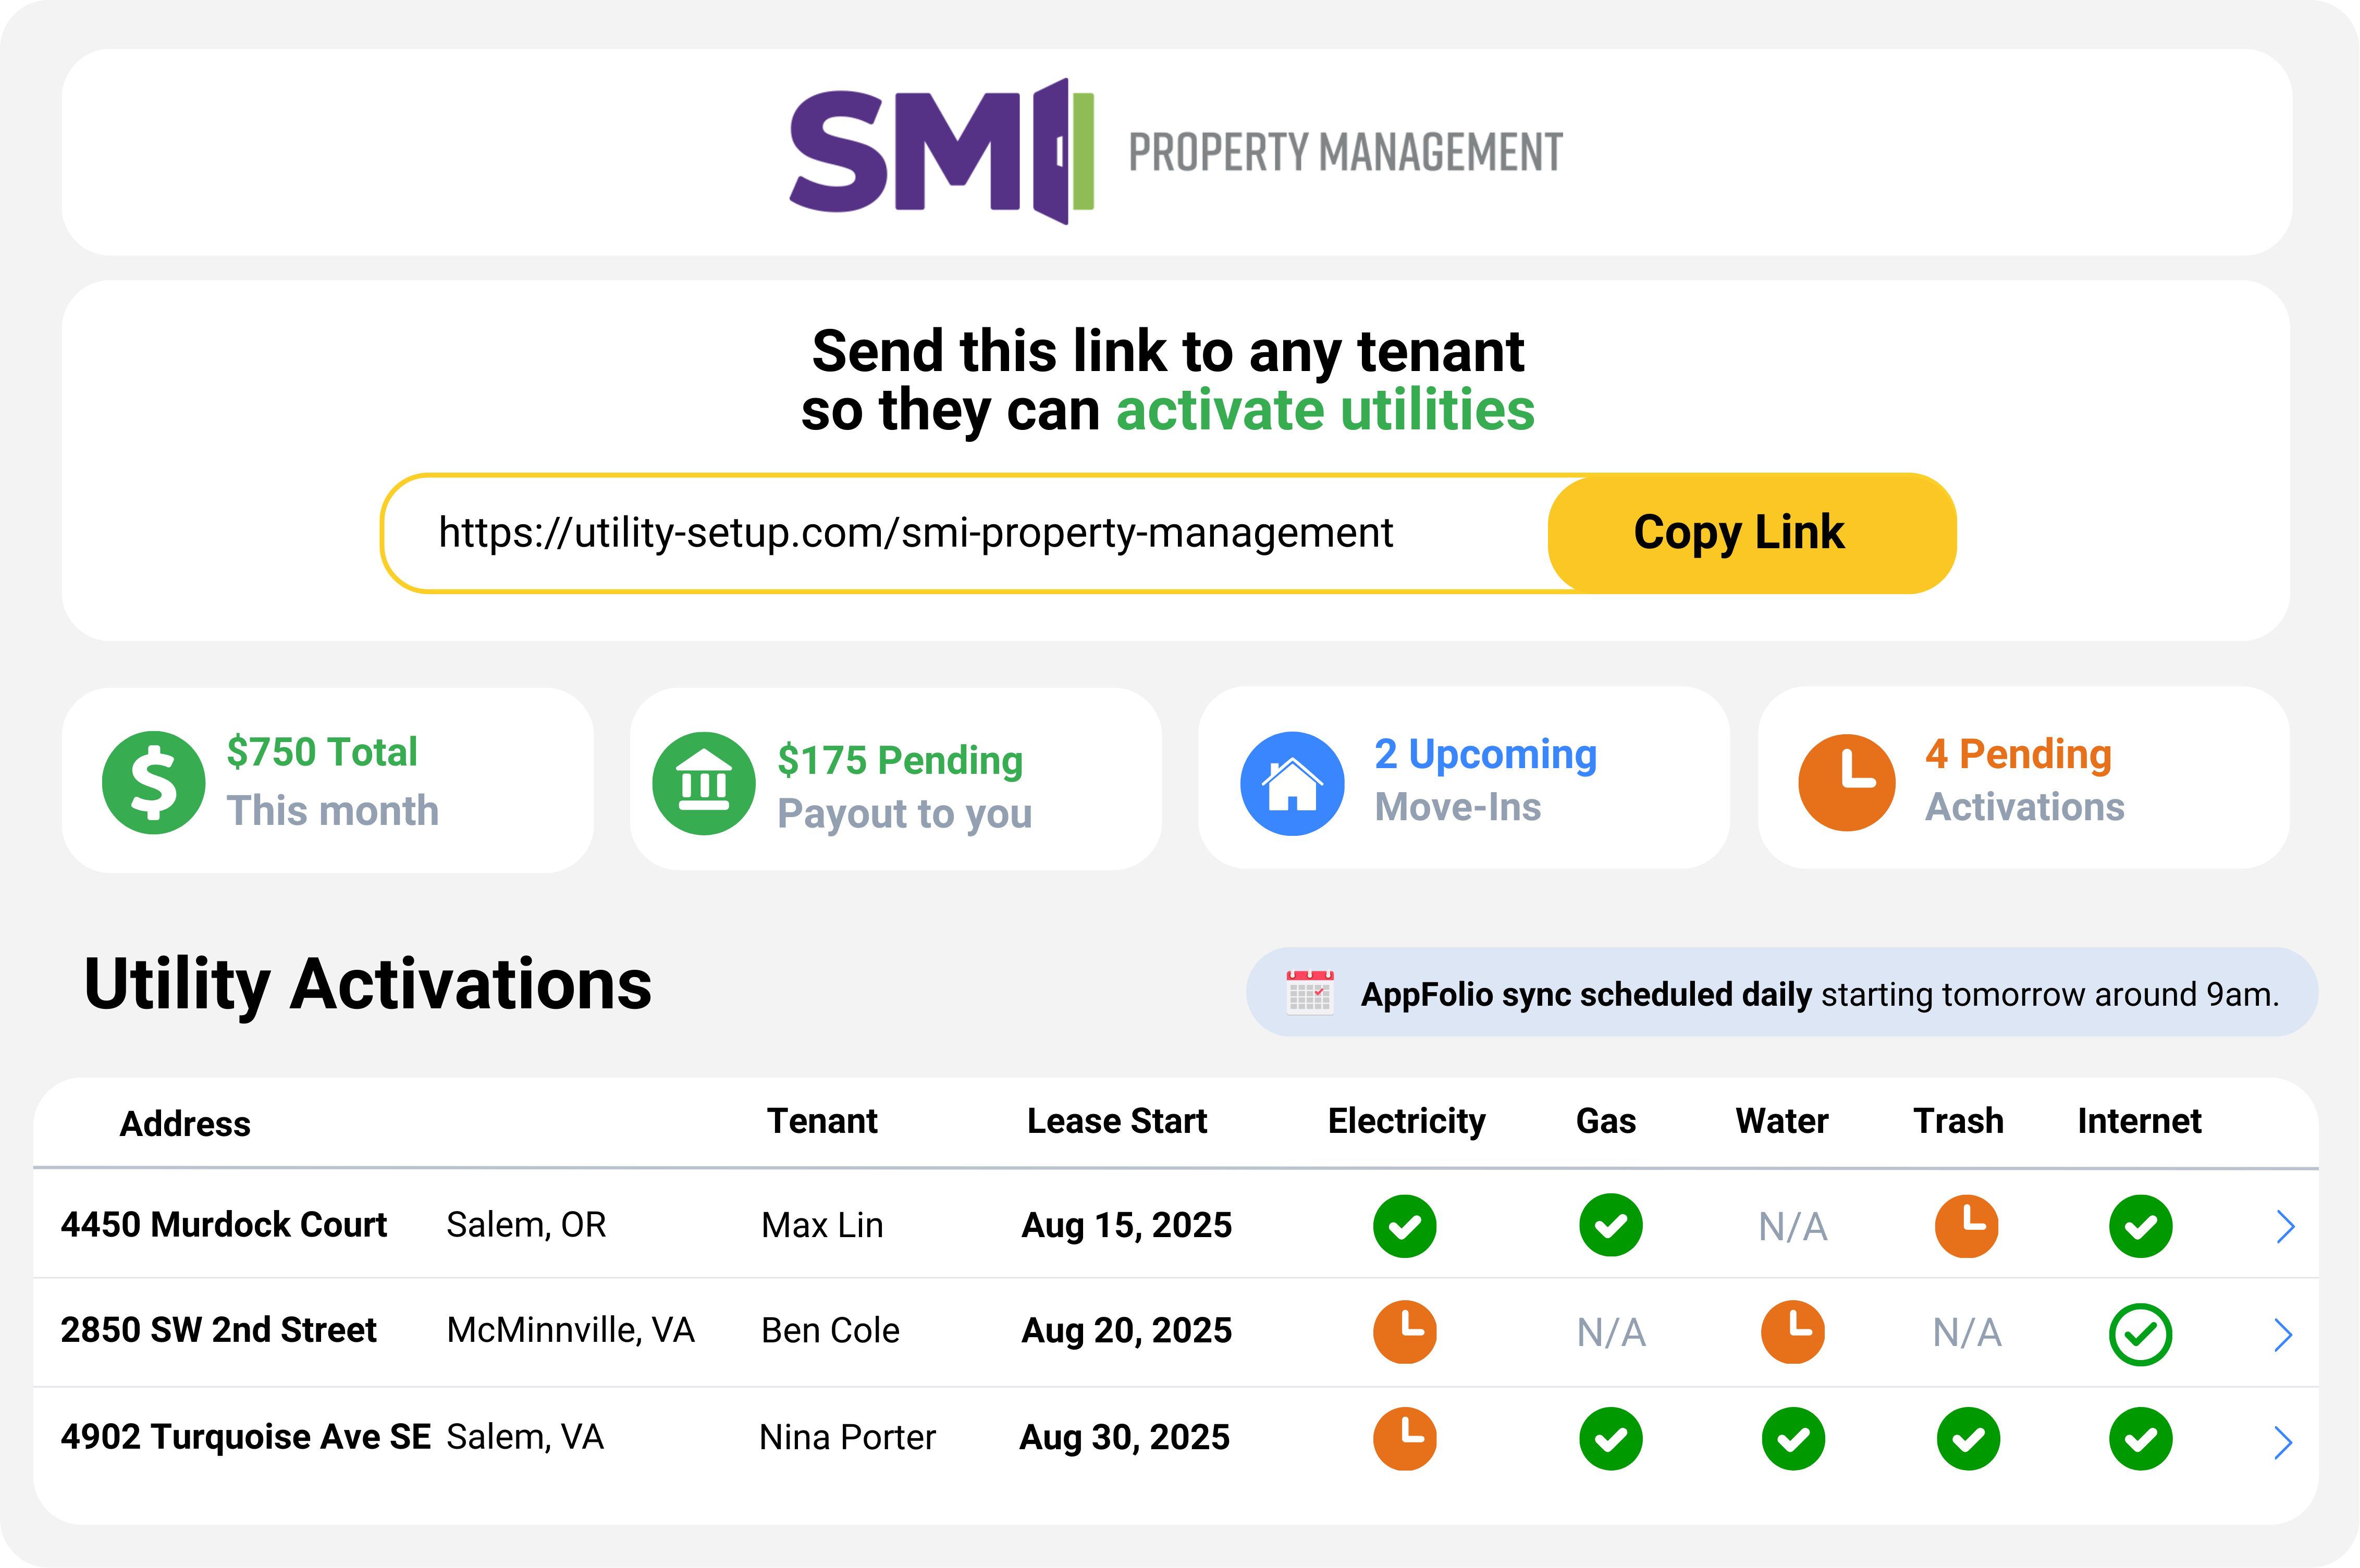Click Max Lin's Electricity green check
The image size is (2360, 1568).
[1404, 1226]
